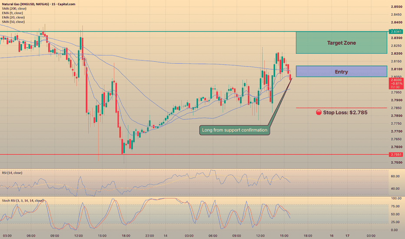Click the 2.7700 price axis value

pyautogui.click(x=396, y=131)
